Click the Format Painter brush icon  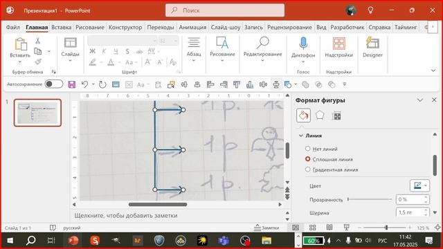38,62
